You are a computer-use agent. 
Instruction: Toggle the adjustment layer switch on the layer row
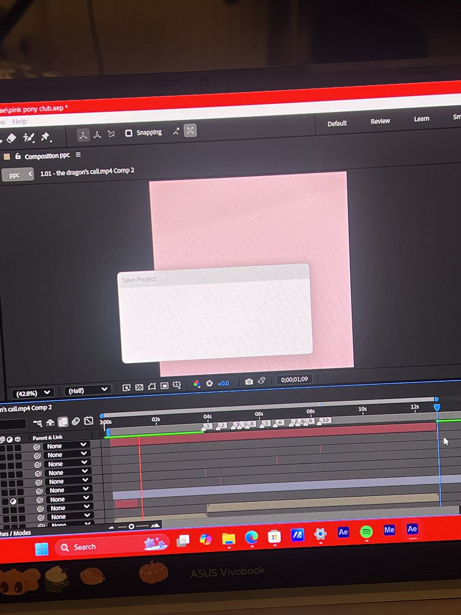[x=14, y=501]
